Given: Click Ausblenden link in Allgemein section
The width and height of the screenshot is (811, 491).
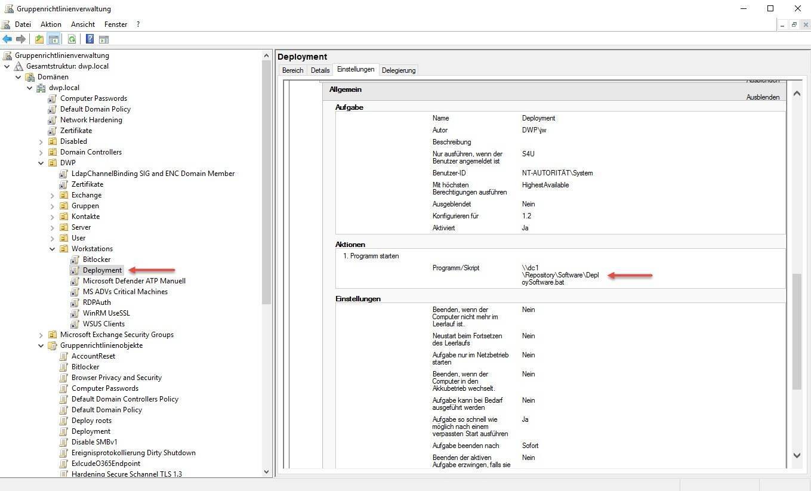Looking at the screenshot, I should coord(763,97).
